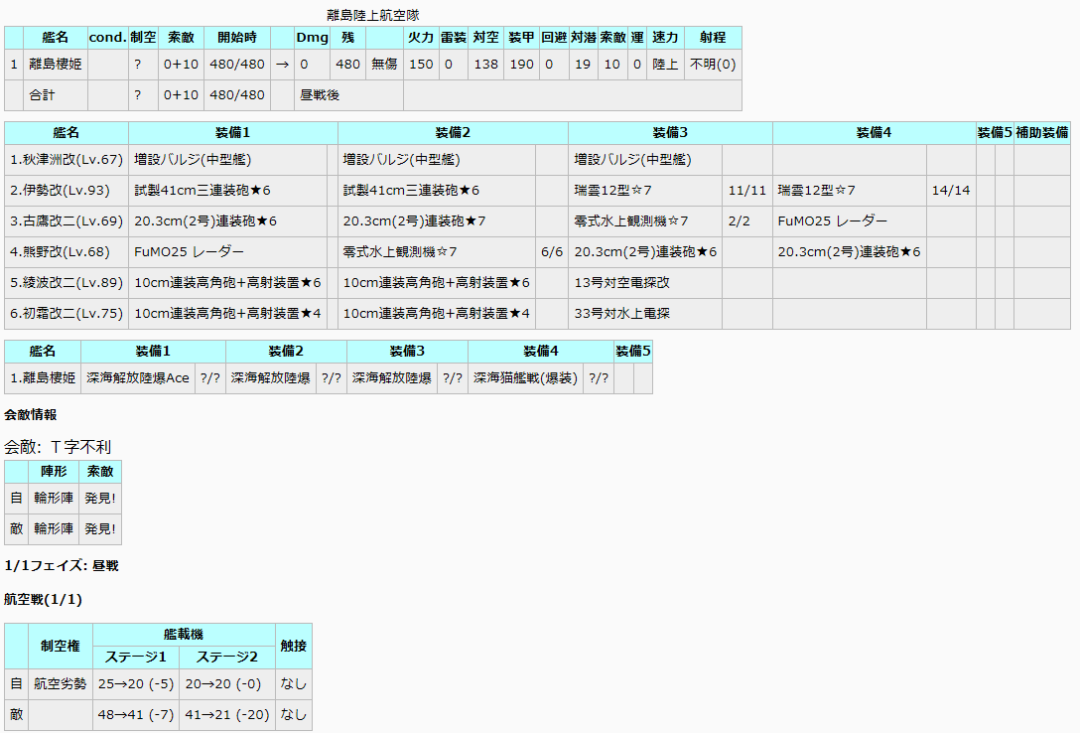Image resolution: width=1080 pixels, height=733 pixels.
Task: Click the 補助装備 column header
Action: 1041,132
